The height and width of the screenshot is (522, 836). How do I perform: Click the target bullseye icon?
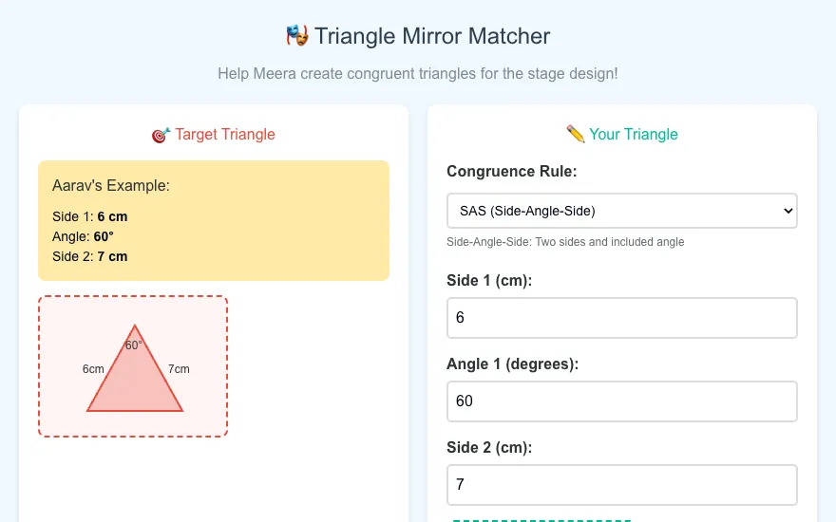click(x=161, y=135)
